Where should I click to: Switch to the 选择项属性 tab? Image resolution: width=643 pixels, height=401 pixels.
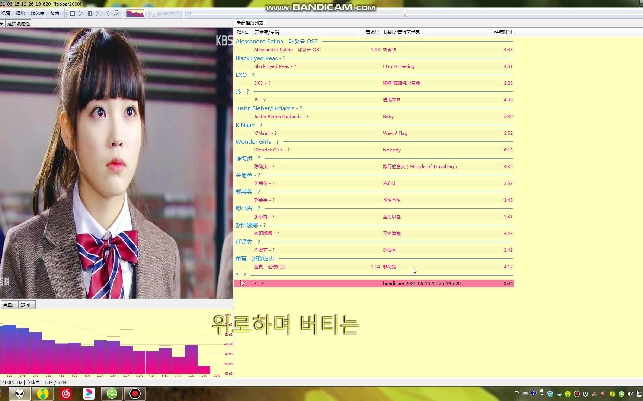pos(19,23)
